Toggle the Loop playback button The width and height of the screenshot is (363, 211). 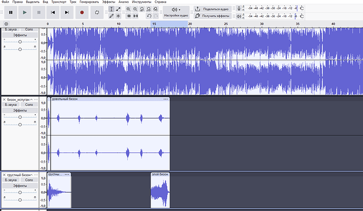click(x=97, y=13)
